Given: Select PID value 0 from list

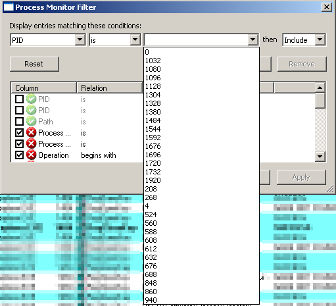Looking at the screenshot, I should [201, 52].
